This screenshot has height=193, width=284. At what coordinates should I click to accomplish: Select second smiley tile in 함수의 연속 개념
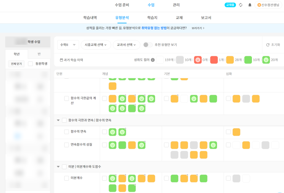(x=122, y=132)
